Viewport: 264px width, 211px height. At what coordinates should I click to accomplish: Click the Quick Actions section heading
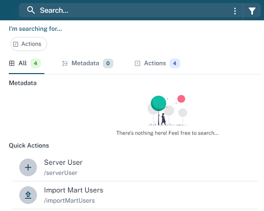pyautogui.click(x=29, y=146)
